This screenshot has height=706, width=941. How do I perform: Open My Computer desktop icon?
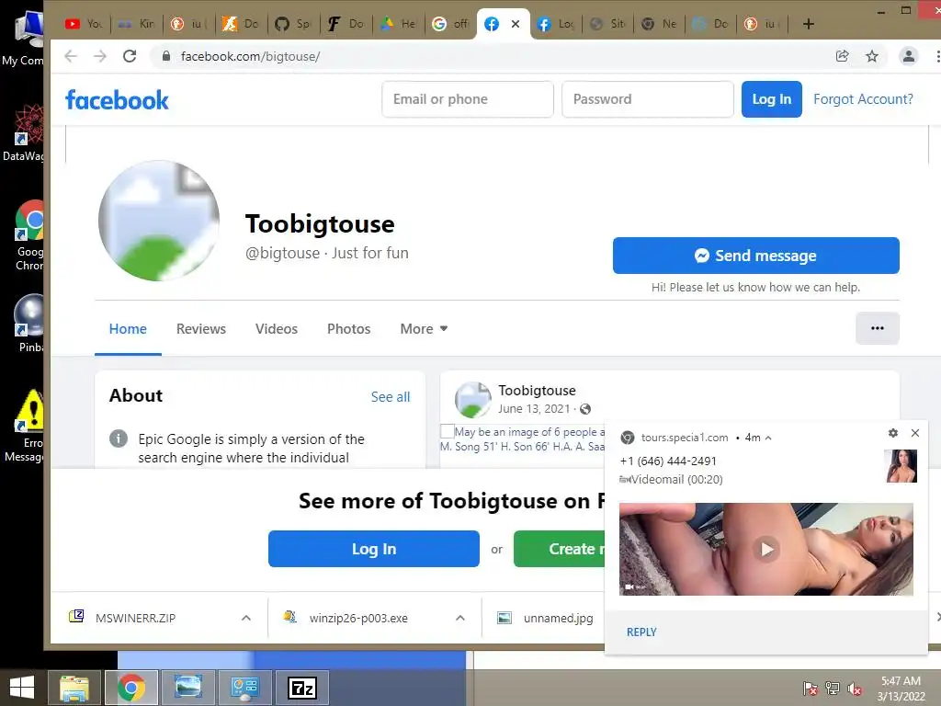pos(23,39)
